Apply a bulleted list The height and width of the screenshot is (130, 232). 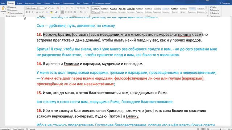pyautogui.click(x=62, y=8)
